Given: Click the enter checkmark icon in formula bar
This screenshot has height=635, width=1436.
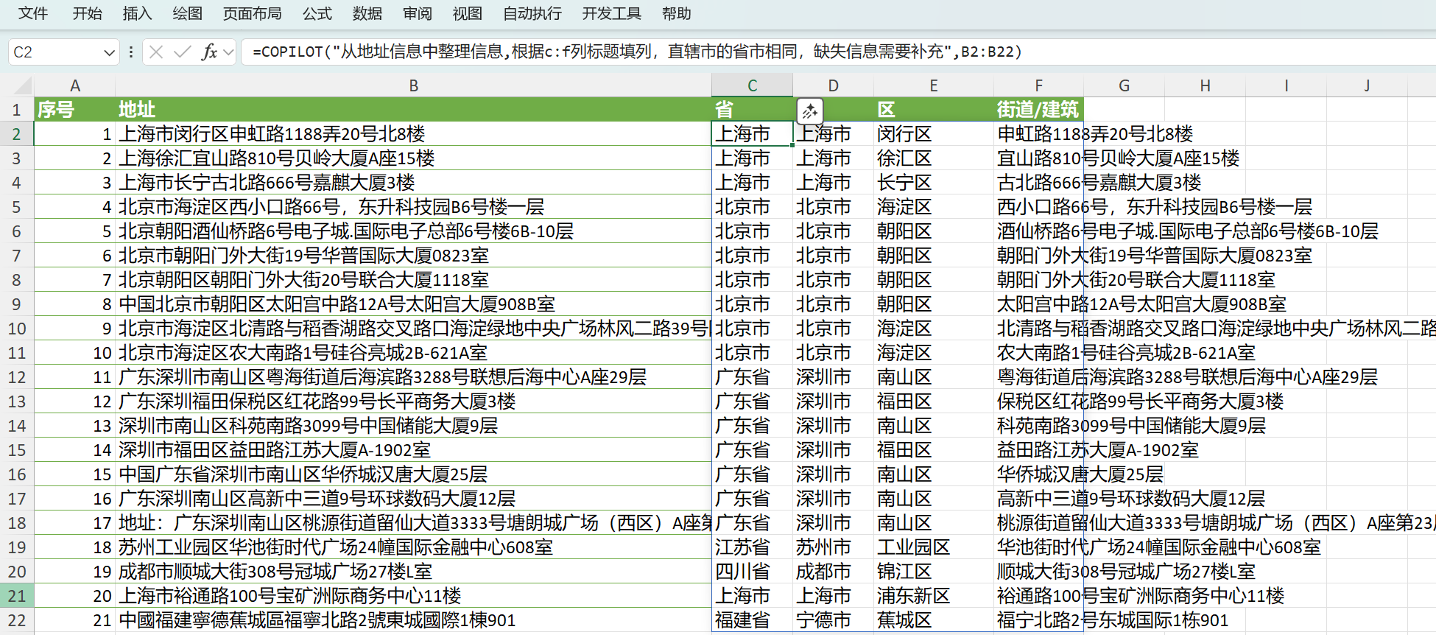Looking at the screenshot, I should coord(182,52).
